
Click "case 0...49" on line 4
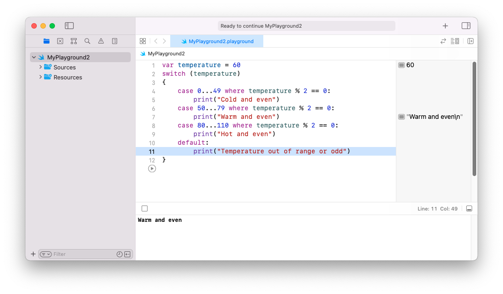[199, 91]
